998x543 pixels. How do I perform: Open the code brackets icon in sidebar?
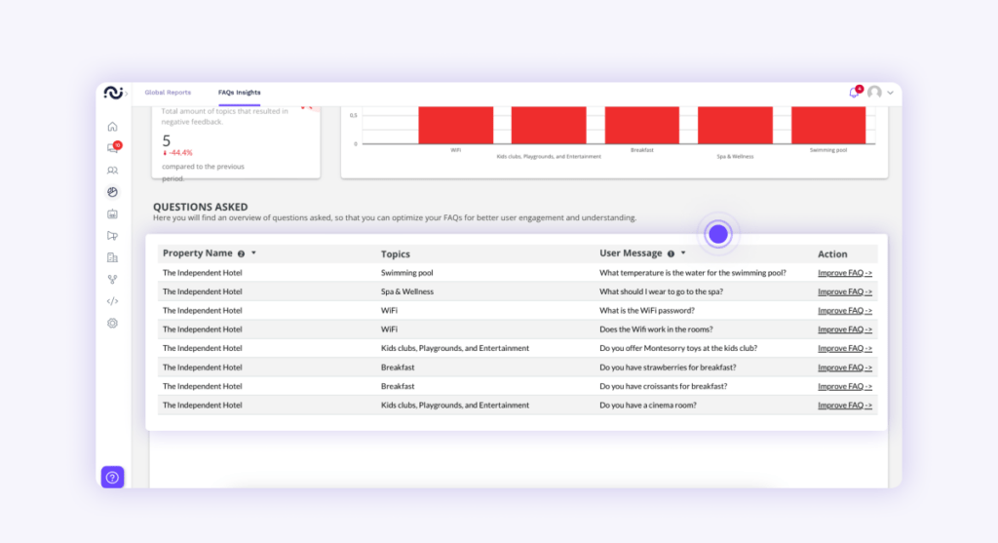coord(112,301)
